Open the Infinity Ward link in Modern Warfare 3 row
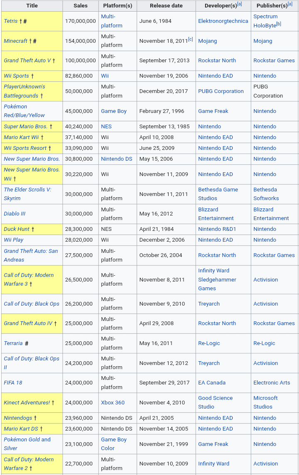The height and width of the screenshot is (475, 299). 213,271
